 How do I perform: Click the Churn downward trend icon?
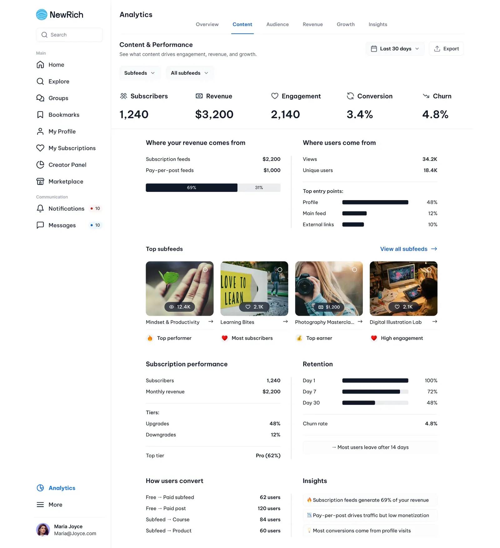pos(426,96)
